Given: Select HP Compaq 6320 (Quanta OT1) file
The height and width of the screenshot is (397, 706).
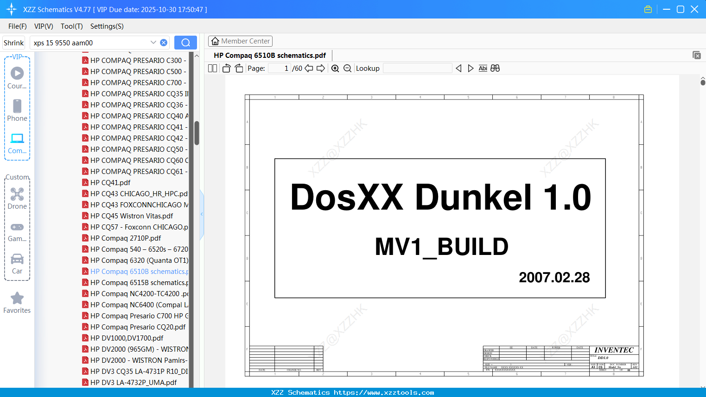Looking at the screenshot, I should (x=134, y=260).
